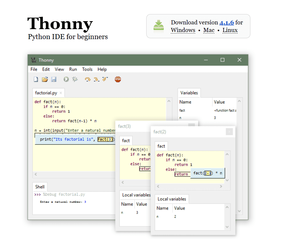The image size is (284, 239).
Task: Start debugging with the bug icon
Action: point(75,79)
